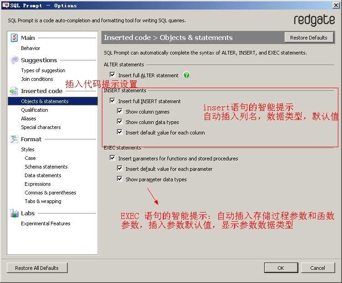Select Special characters
The image size is (342, 283).
pyautogui.click(x=41, y=127)
